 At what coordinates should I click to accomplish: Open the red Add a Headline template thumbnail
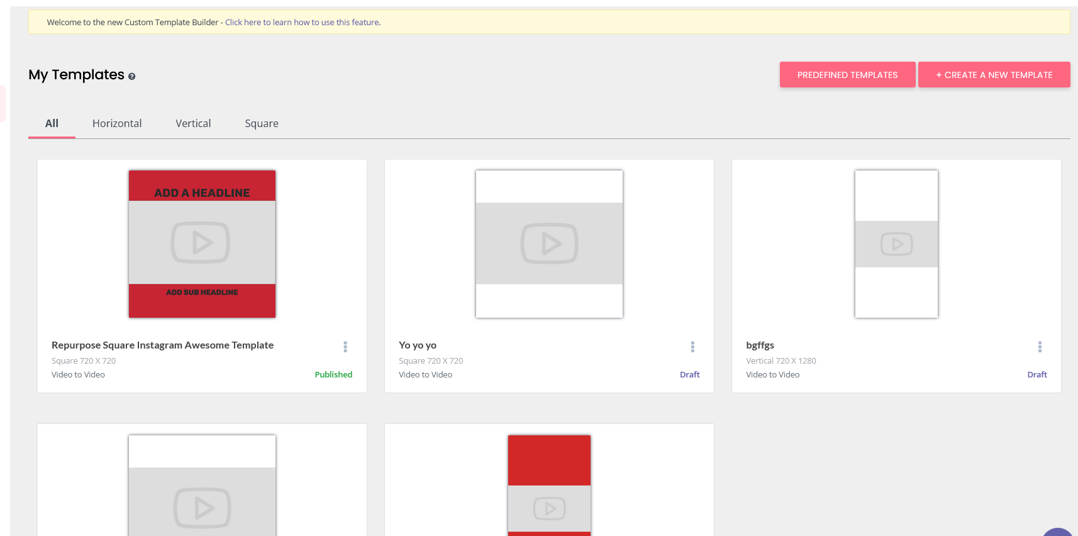(202, 243)
